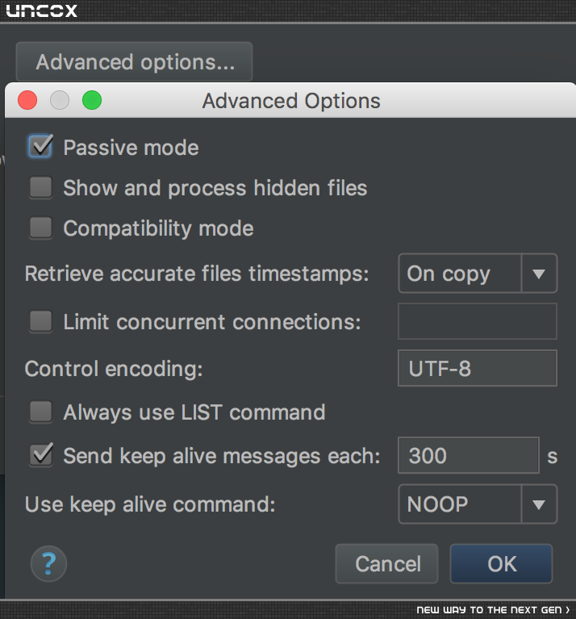
Task: Enable Compatibility mode checkbox
Action: point(40,228)
